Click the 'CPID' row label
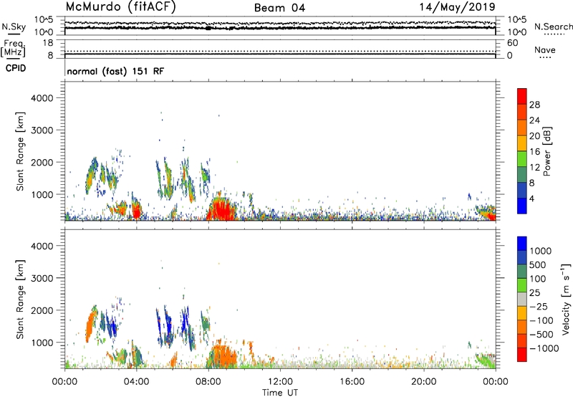Screen dimensions: 573x397 [x=16, y=68]
